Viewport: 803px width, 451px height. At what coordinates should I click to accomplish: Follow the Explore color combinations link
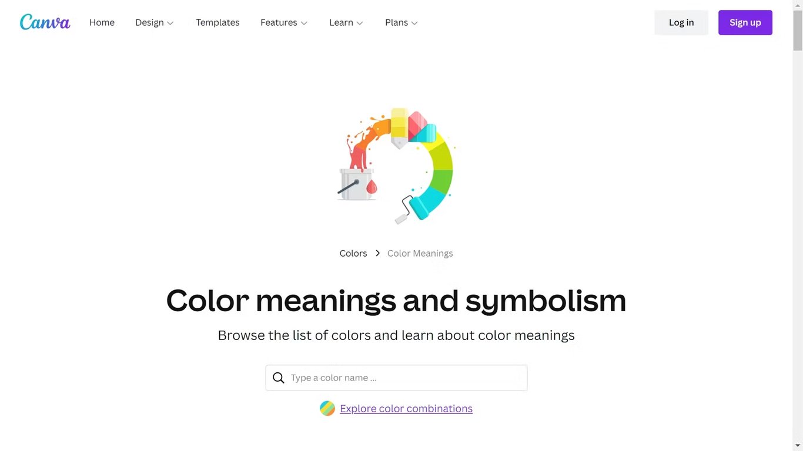(406, 408)
